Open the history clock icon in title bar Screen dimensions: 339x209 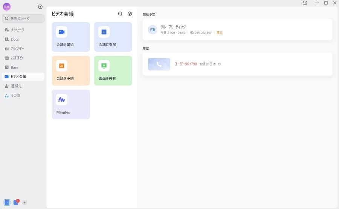pos(305,3)
